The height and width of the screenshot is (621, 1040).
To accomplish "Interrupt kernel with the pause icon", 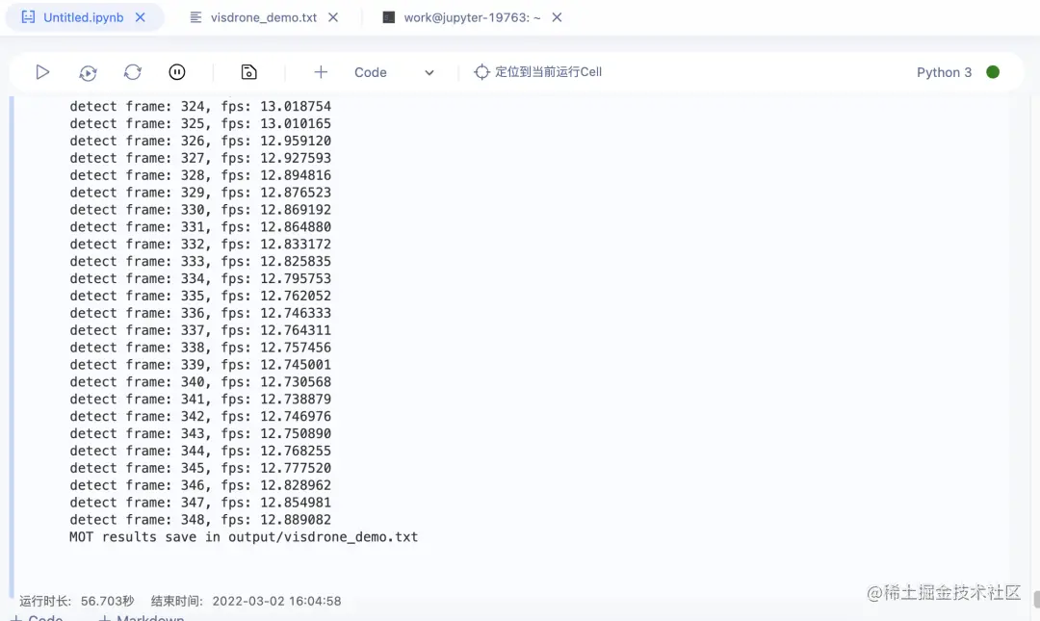I will [x=177, y=71].
